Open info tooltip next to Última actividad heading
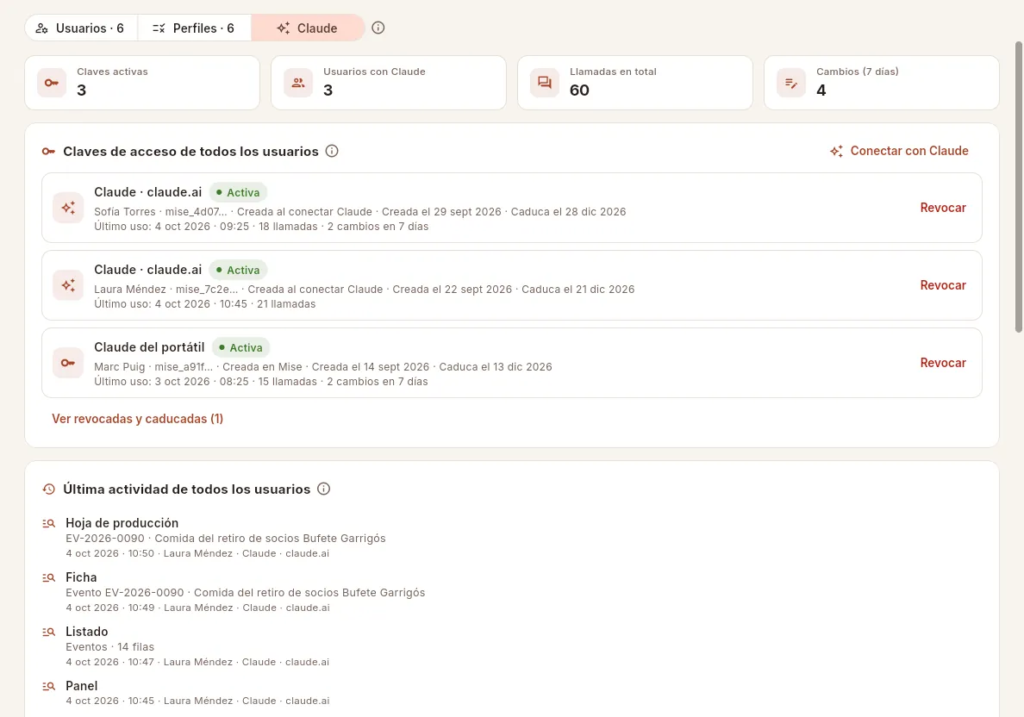The image size is (1024, 717). [323, 489]
